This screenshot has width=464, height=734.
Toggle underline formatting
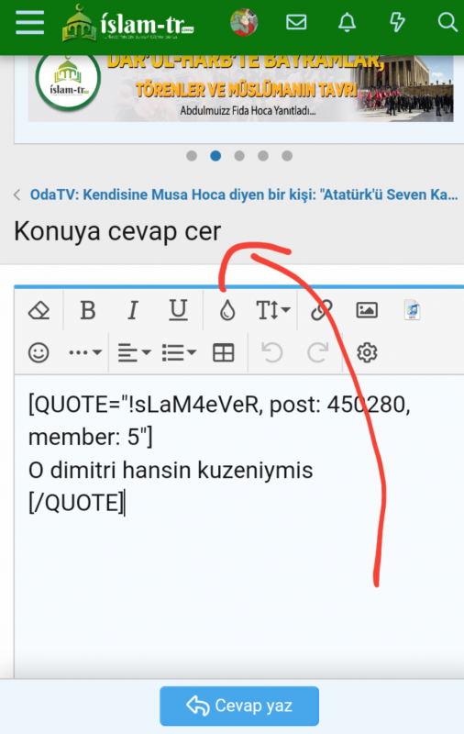(x=178, y=310)
